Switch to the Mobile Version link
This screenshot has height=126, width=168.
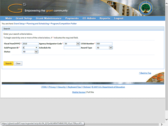79,92
